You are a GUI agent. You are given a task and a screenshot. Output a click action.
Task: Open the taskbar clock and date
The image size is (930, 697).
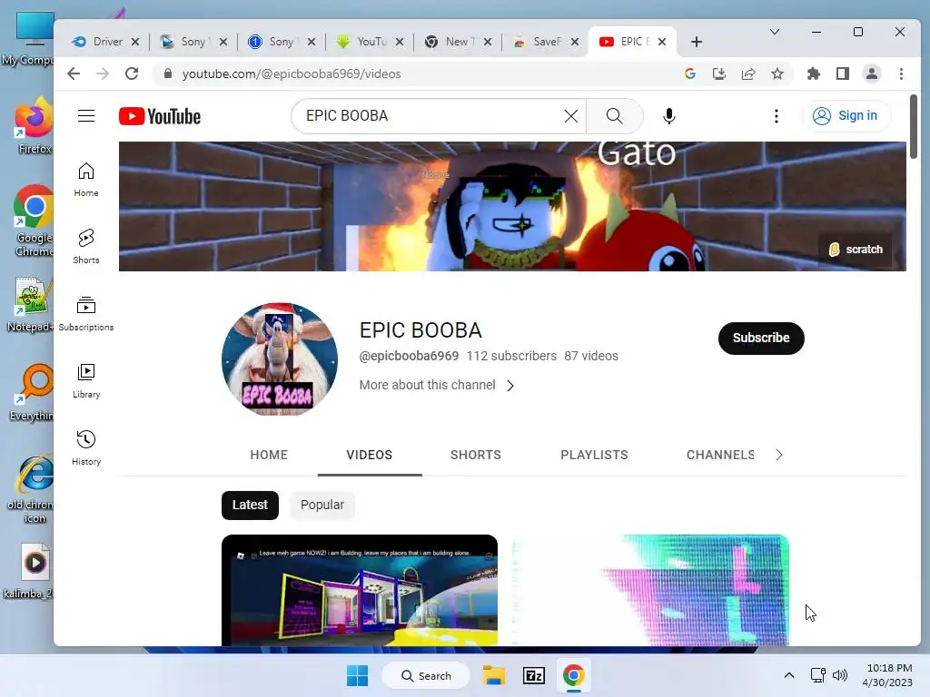tap(888, 675)
